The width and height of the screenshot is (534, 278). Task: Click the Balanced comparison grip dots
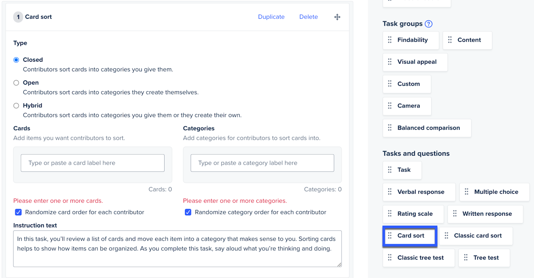click(389, 128)
